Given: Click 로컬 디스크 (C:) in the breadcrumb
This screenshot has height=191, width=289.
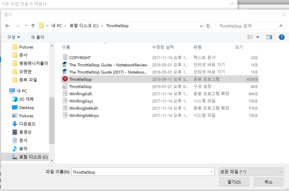Looking at the screenshot, I should click(x=84, y=26).
